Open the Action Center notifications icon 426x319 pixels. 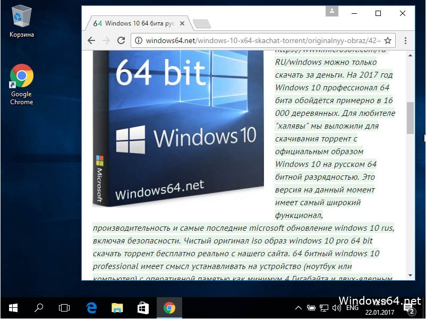pos(409,308)
